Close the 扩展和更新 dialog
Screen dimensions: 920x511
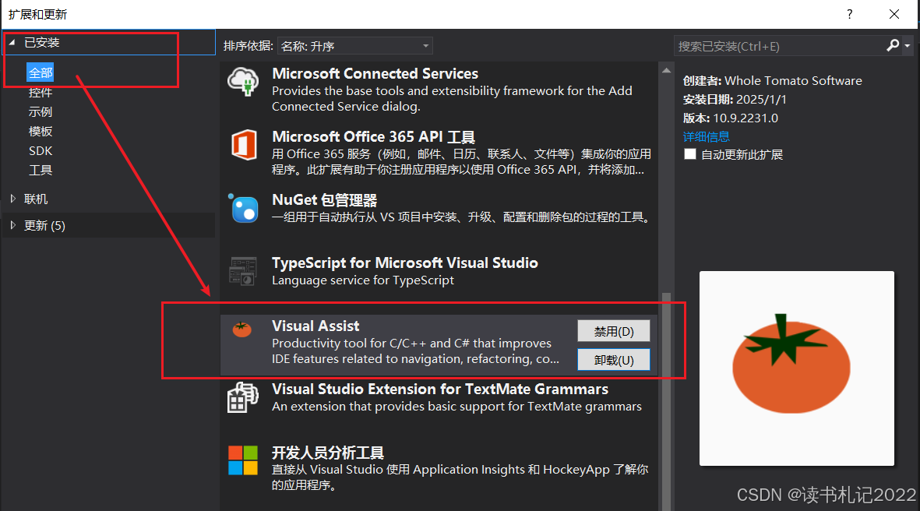click(x=894, y=14)
